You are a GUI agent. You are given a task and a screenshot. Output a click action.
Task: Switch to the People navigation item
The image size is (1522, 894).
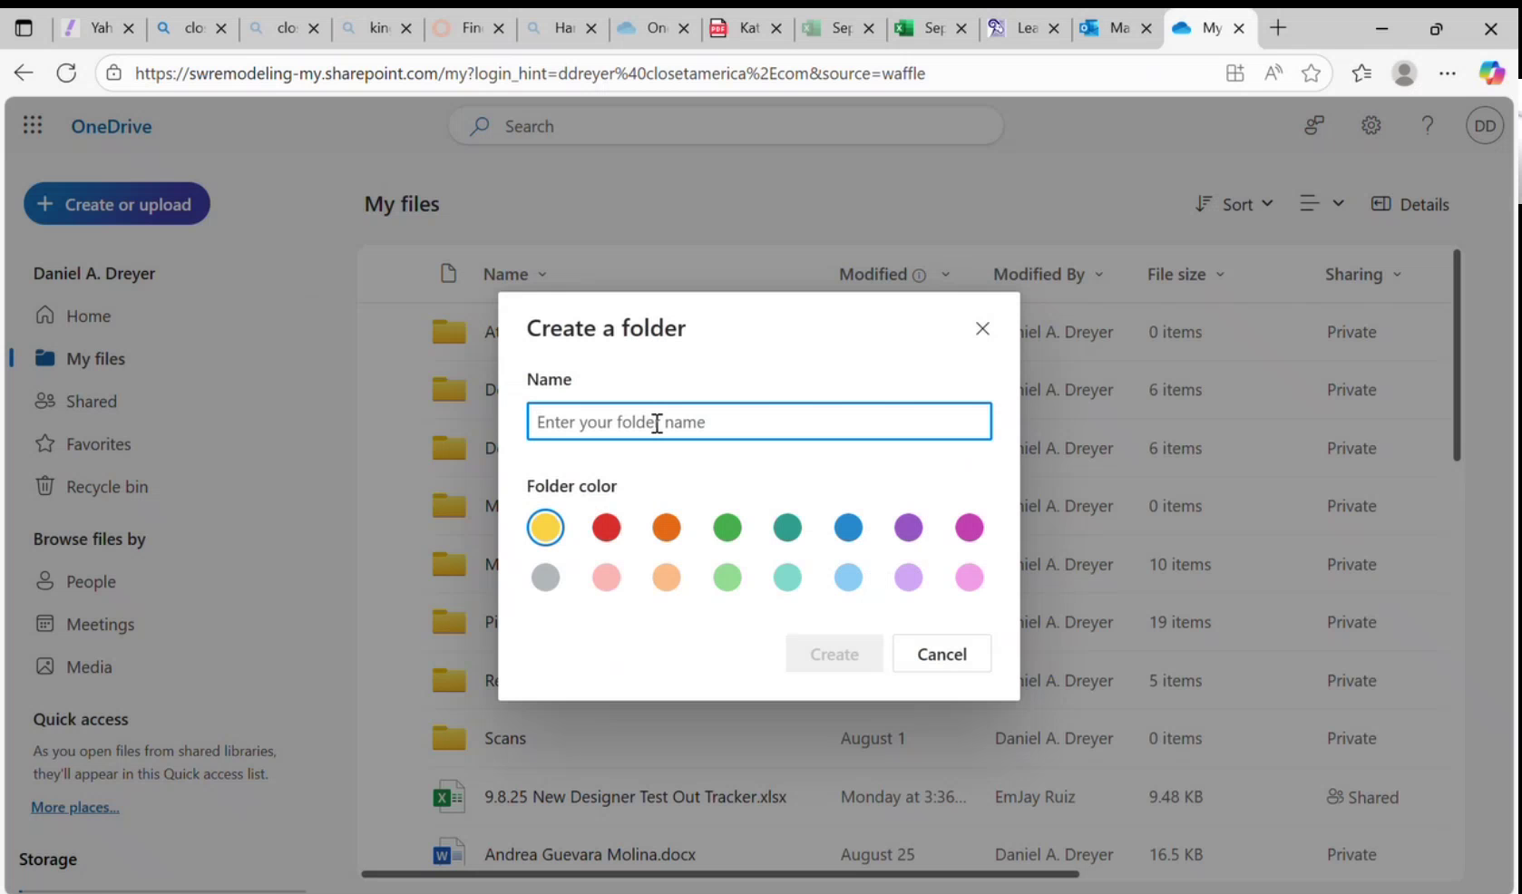90,581
